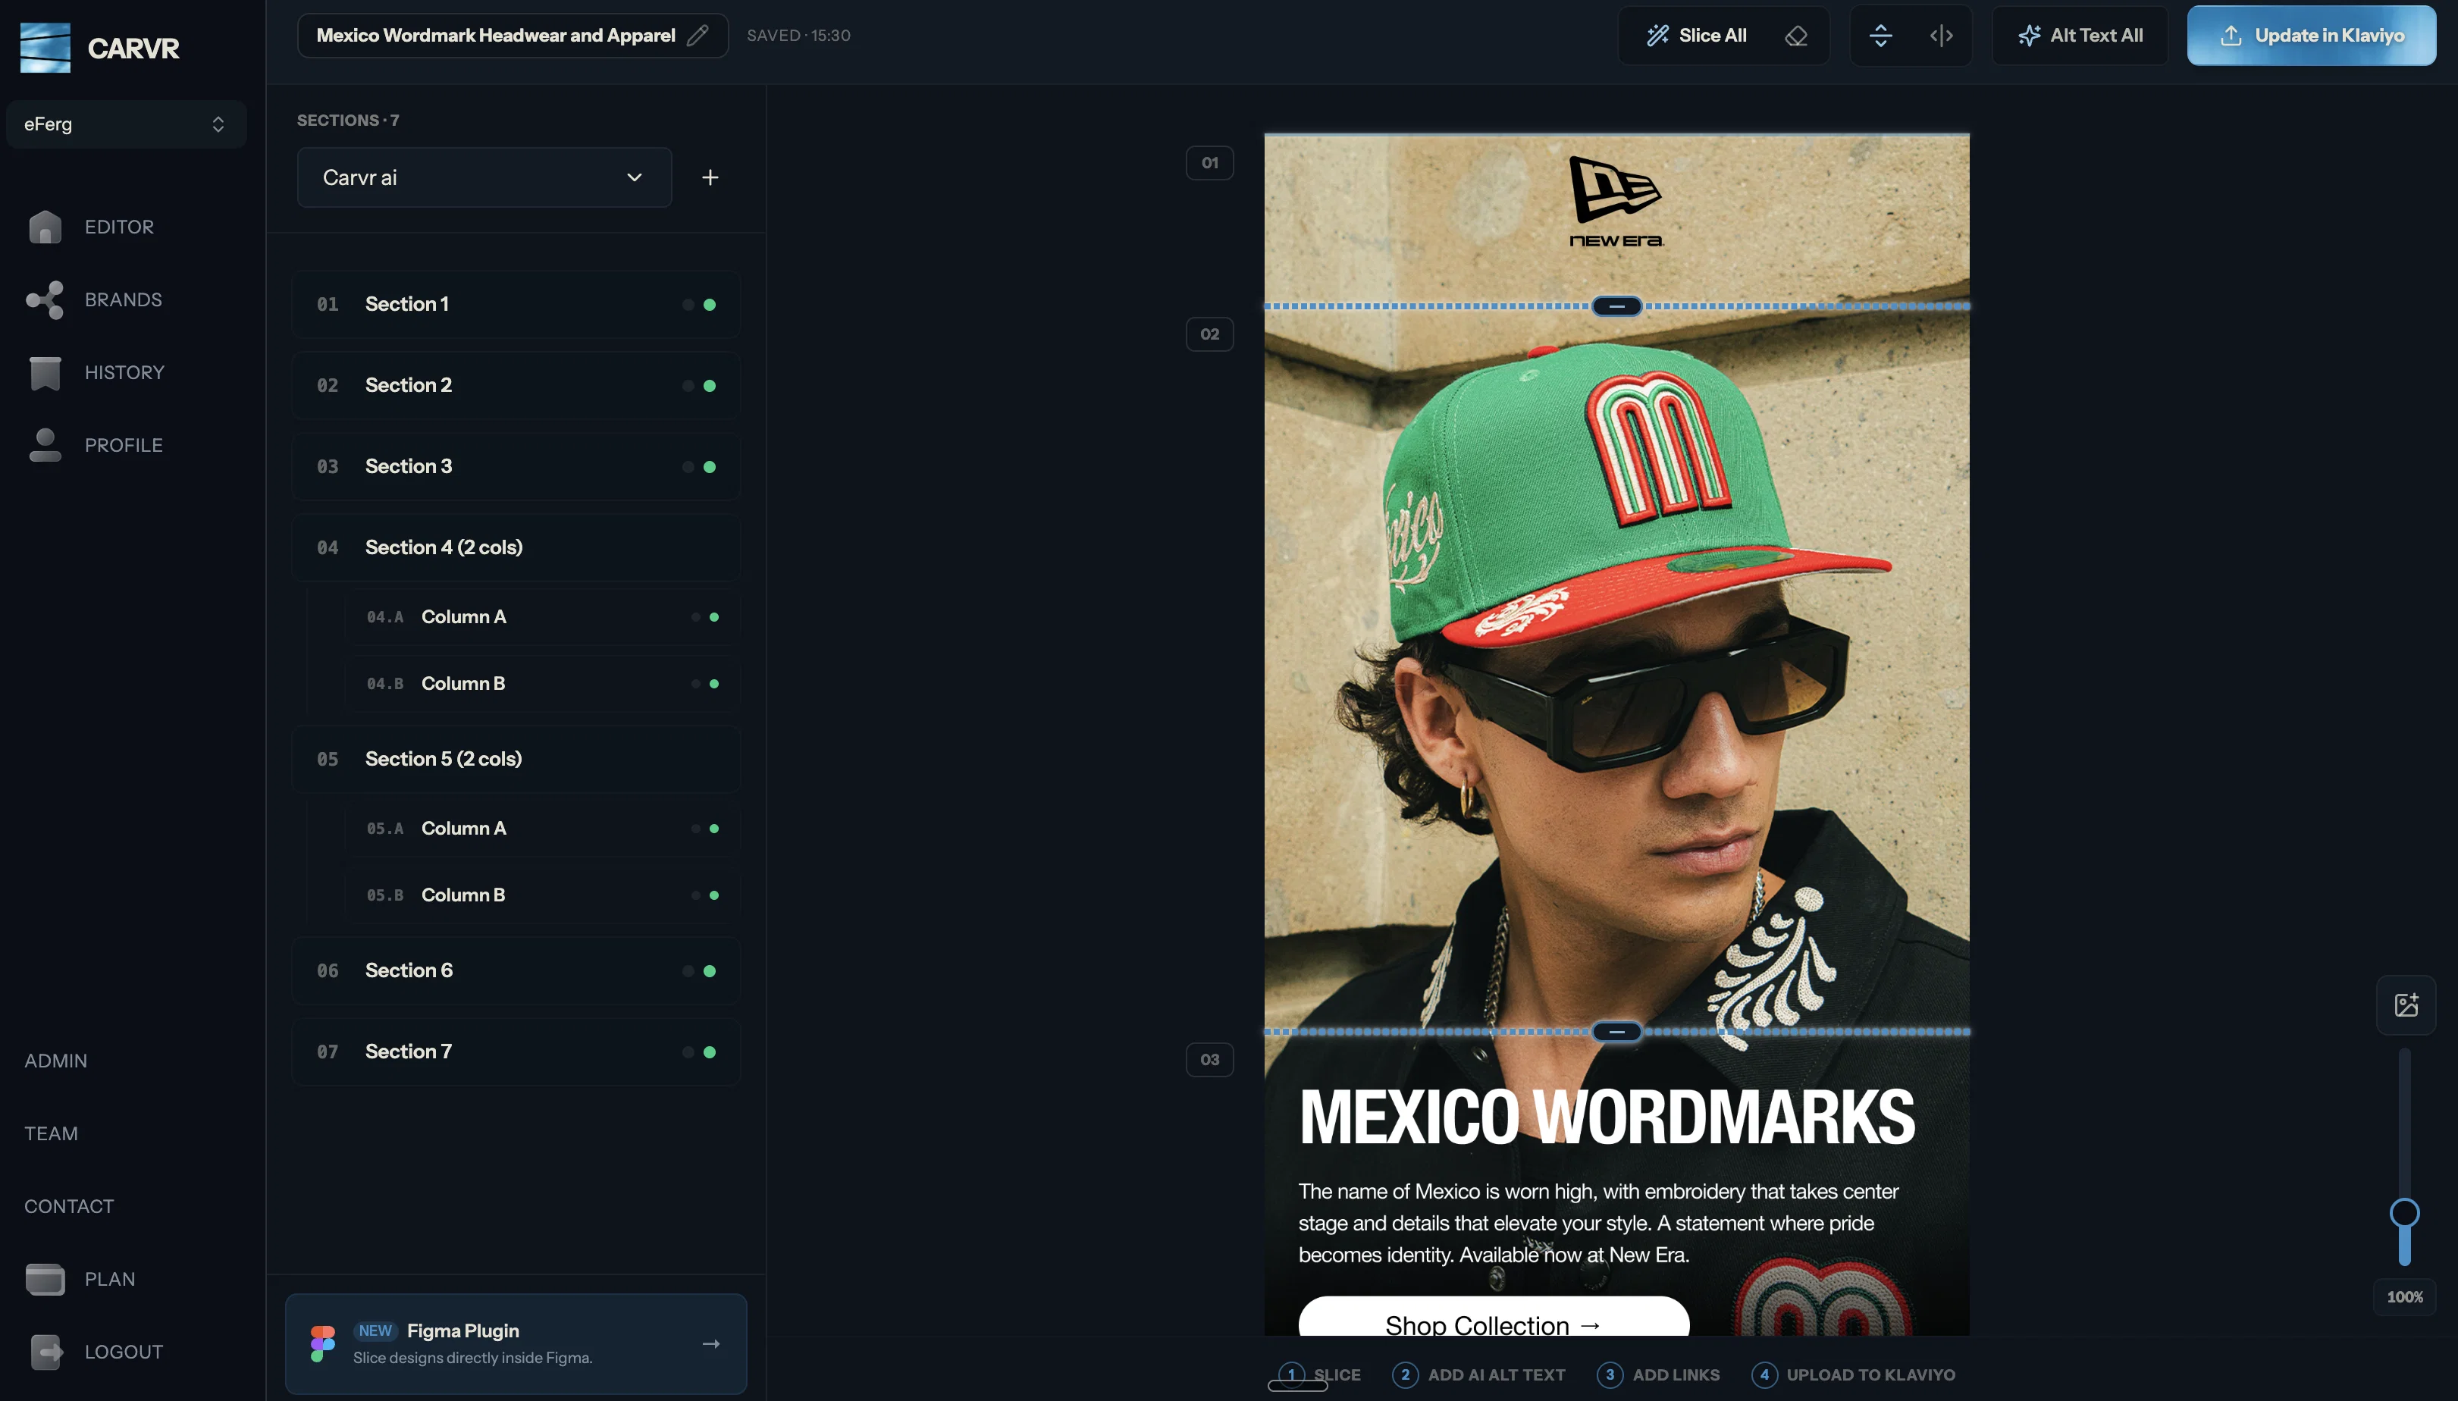2458x1401 pixels.
Task: Click the eraser icon next to Slice All
Action: (x=1795, y=36)
